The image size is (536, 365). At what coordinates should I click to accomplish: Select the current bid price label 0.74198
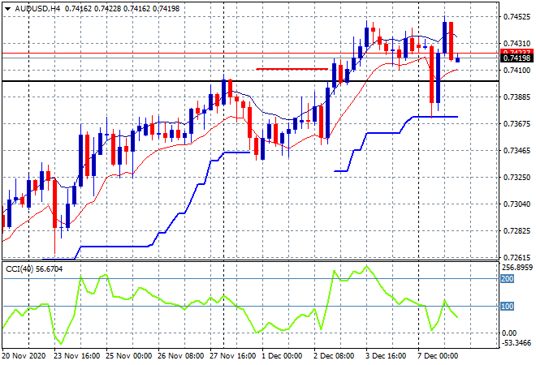point(517,58)
